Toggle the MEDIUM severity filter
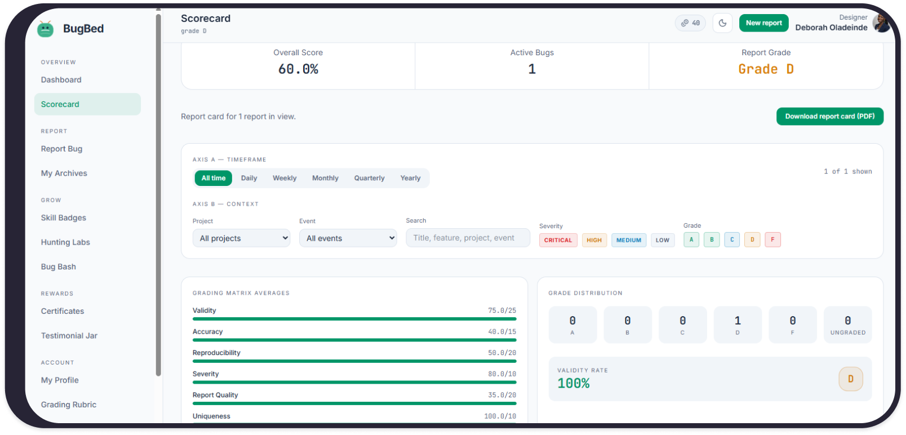 pyautogui.click(x=628, y=240)
